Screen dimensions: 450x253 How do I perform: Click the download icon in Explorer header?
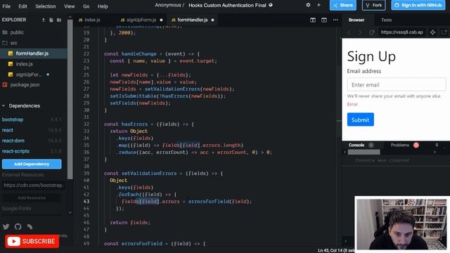(44, 20)
